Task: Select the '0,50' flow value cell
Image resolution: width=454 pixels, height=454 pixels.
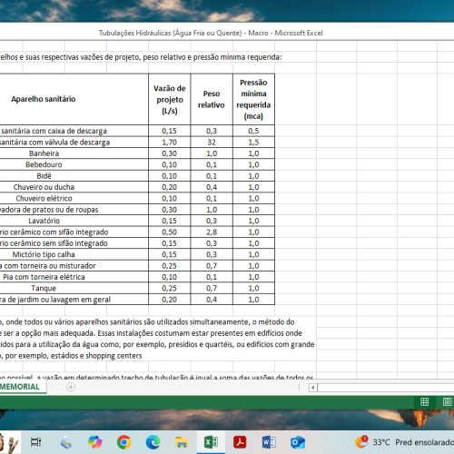Action: coord(170,232)
